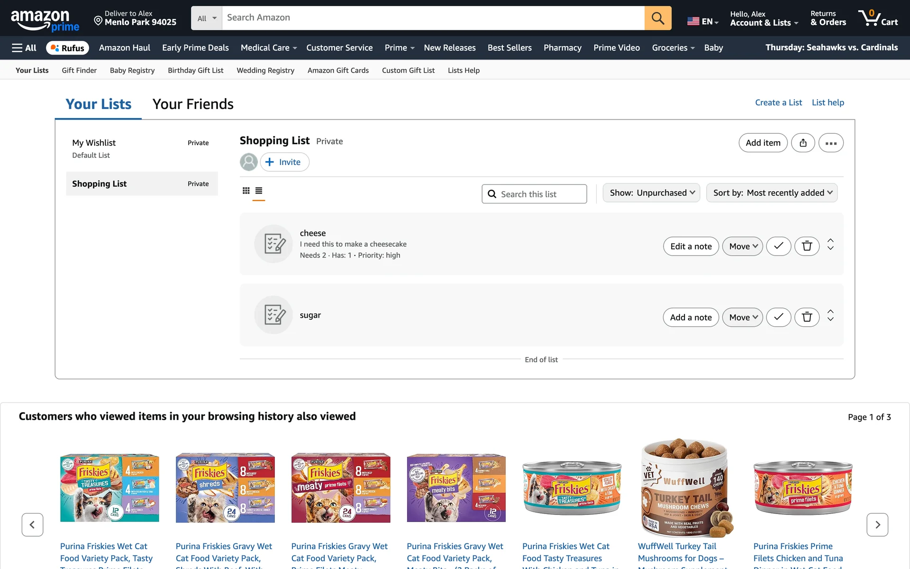
Task: Switch to grid view icon
Action: pyautogui.click(x=246, y=191)
